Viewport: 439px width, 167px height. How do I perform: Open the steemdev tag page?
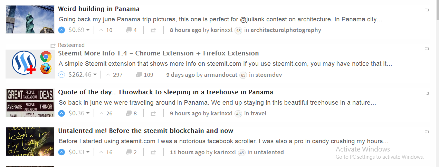(268, 75)
